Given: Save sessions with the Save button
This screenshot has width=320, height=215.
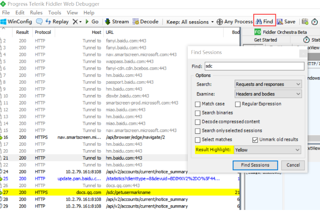Looking at the screenshot, I should pyautogui.click(x=286, y=22).
